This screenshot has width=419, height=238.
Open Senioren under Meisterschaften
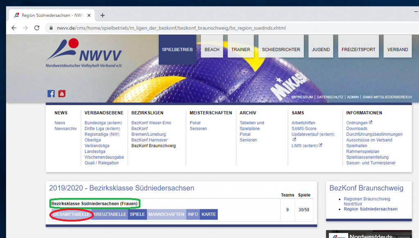point(198,128)
